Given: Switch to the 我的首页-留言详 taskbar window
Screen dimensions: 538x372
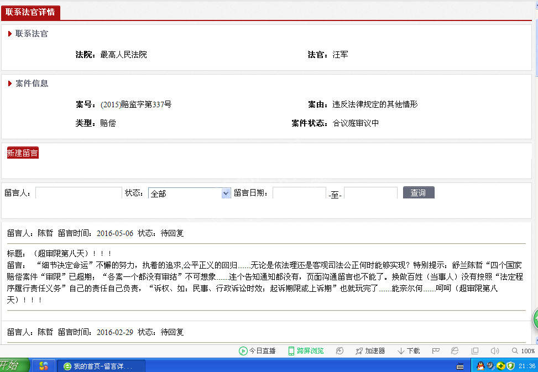Looking at the screenshot, I should point(101,366).
